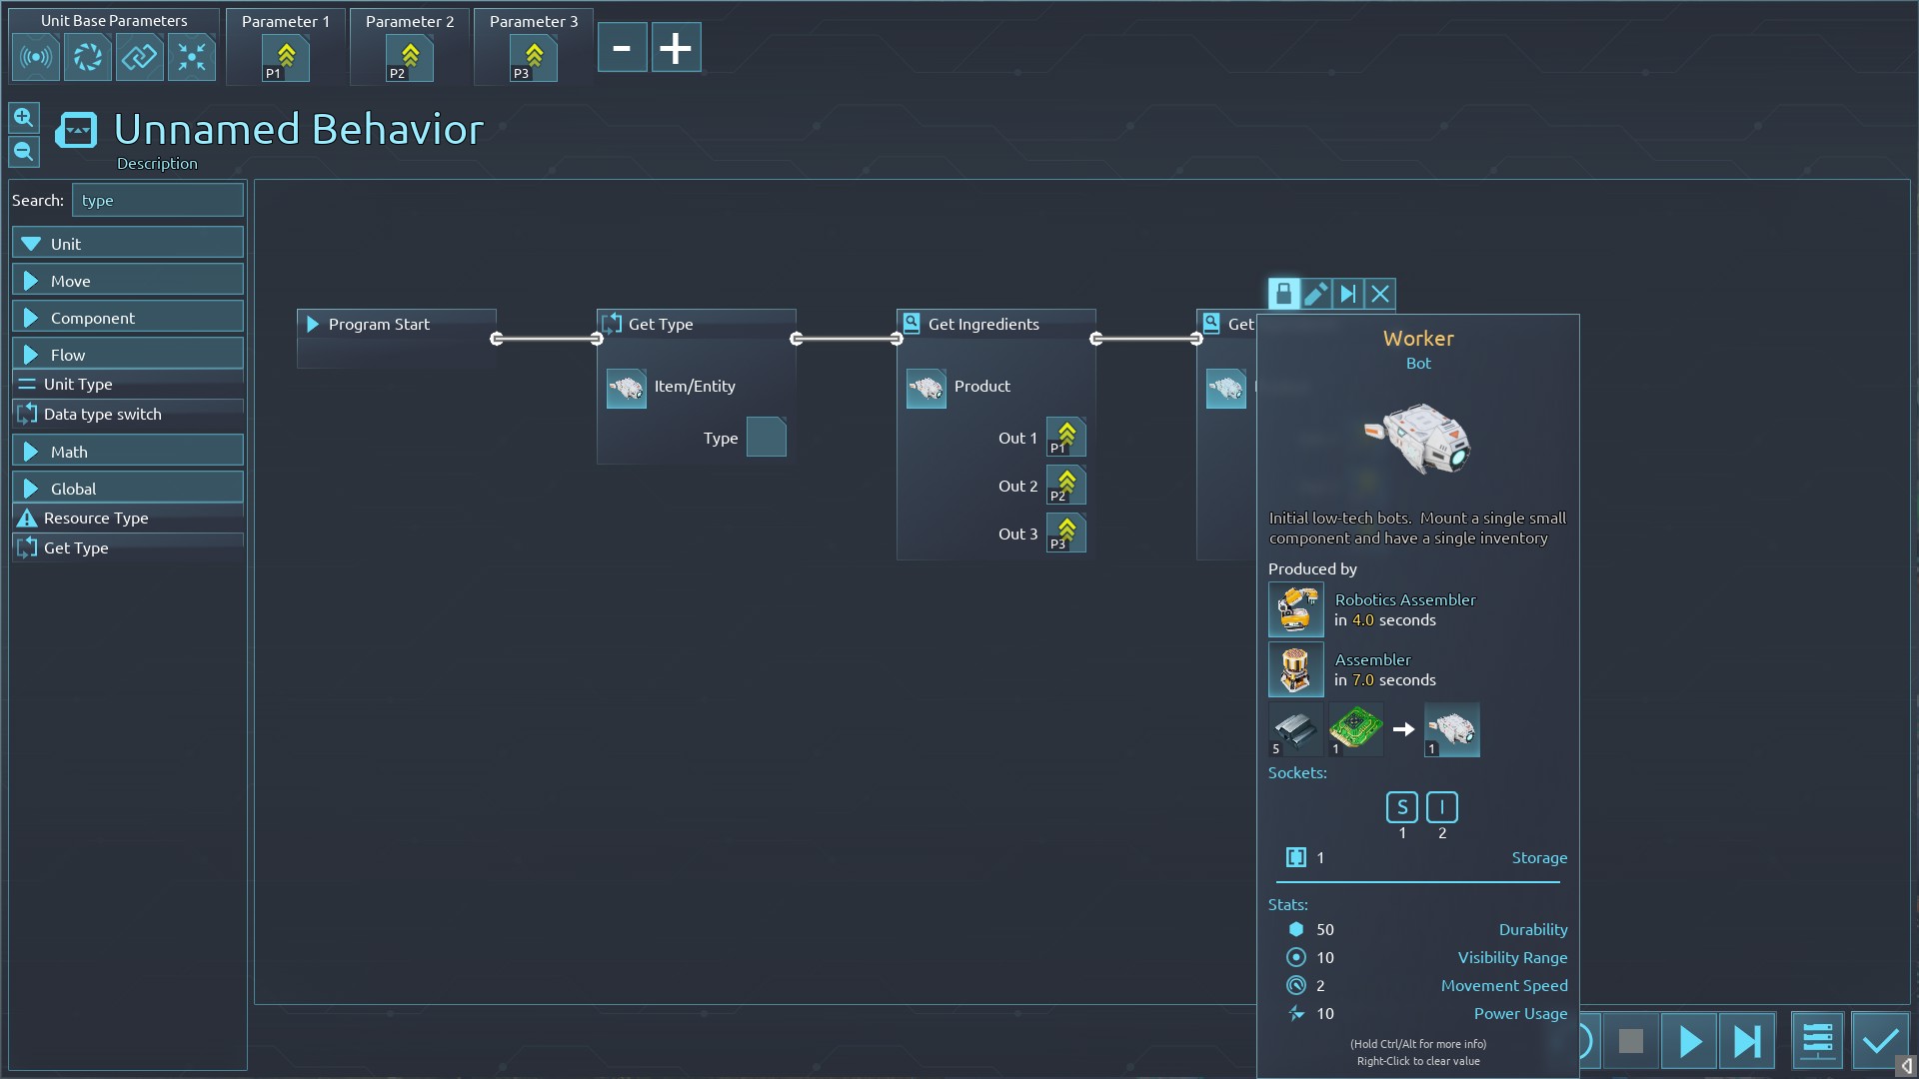The height and width of the screenshot is (1079, 1919).
Task: Select the signal unit base parameter icon
Action: (36, 57)
